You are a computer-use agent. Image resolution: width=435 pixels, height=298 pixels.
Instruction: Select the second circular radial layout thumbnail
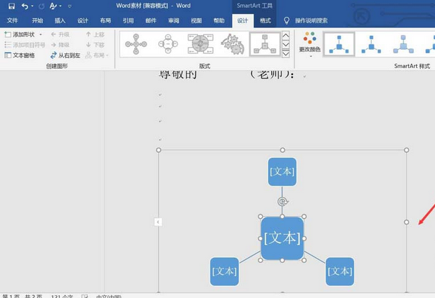click(168, 44)
